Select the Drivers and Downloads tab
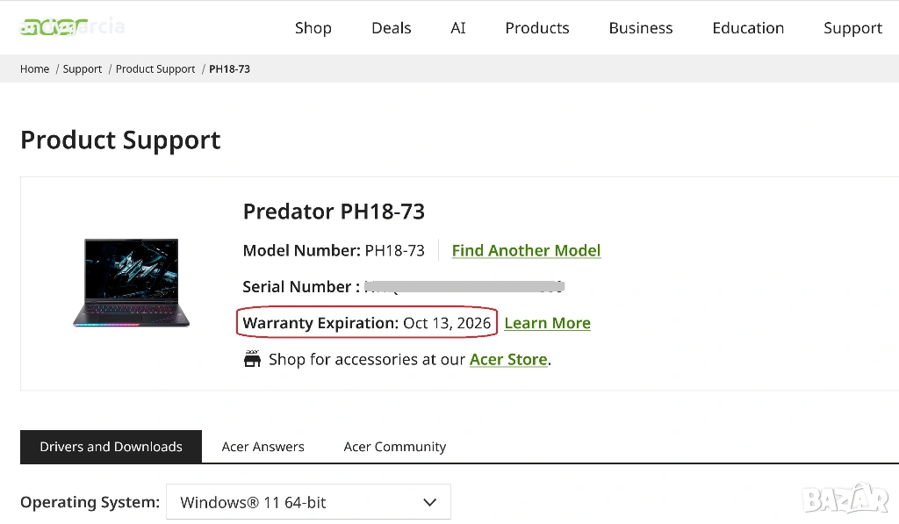 (111, 447)
